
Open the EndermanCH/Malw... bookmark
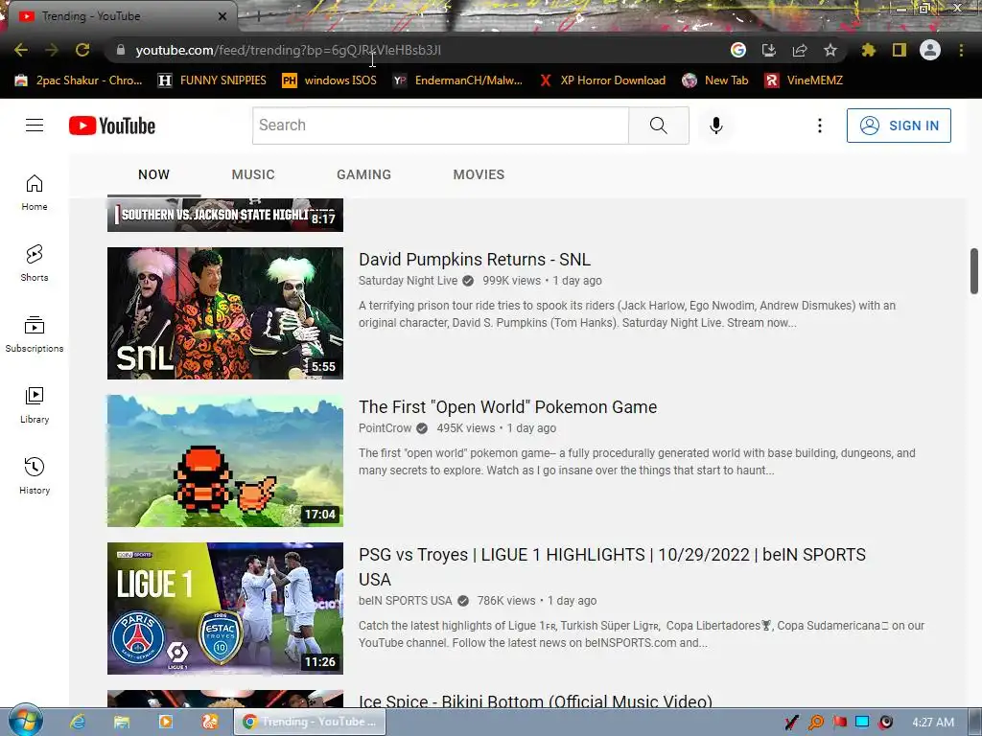457,80
